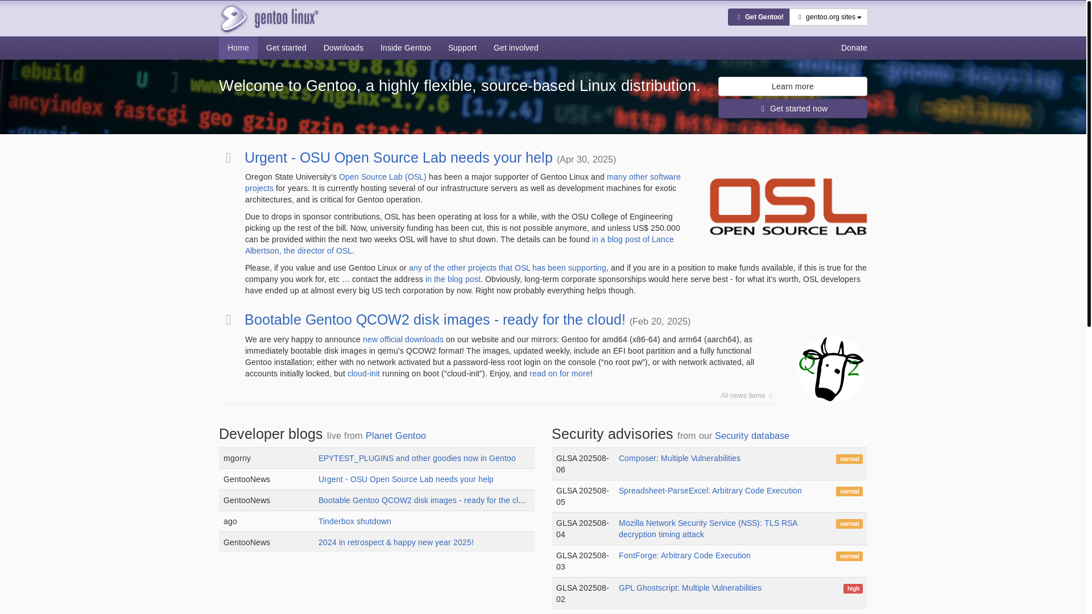
Task: Click the news icon beside OSU headline
Action: [x=229, y=158]
